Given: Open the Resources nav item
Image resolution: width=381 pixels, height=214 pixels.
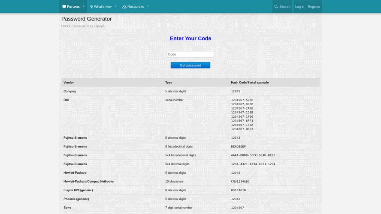Looking at the screenshot, I should (133, 6).
